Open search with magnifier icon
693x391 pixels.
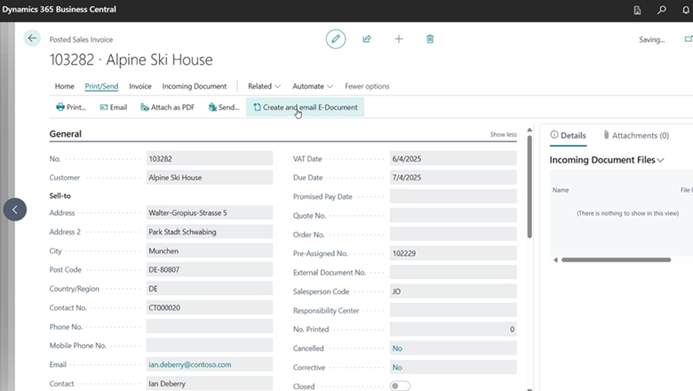(x=661, y=10)
